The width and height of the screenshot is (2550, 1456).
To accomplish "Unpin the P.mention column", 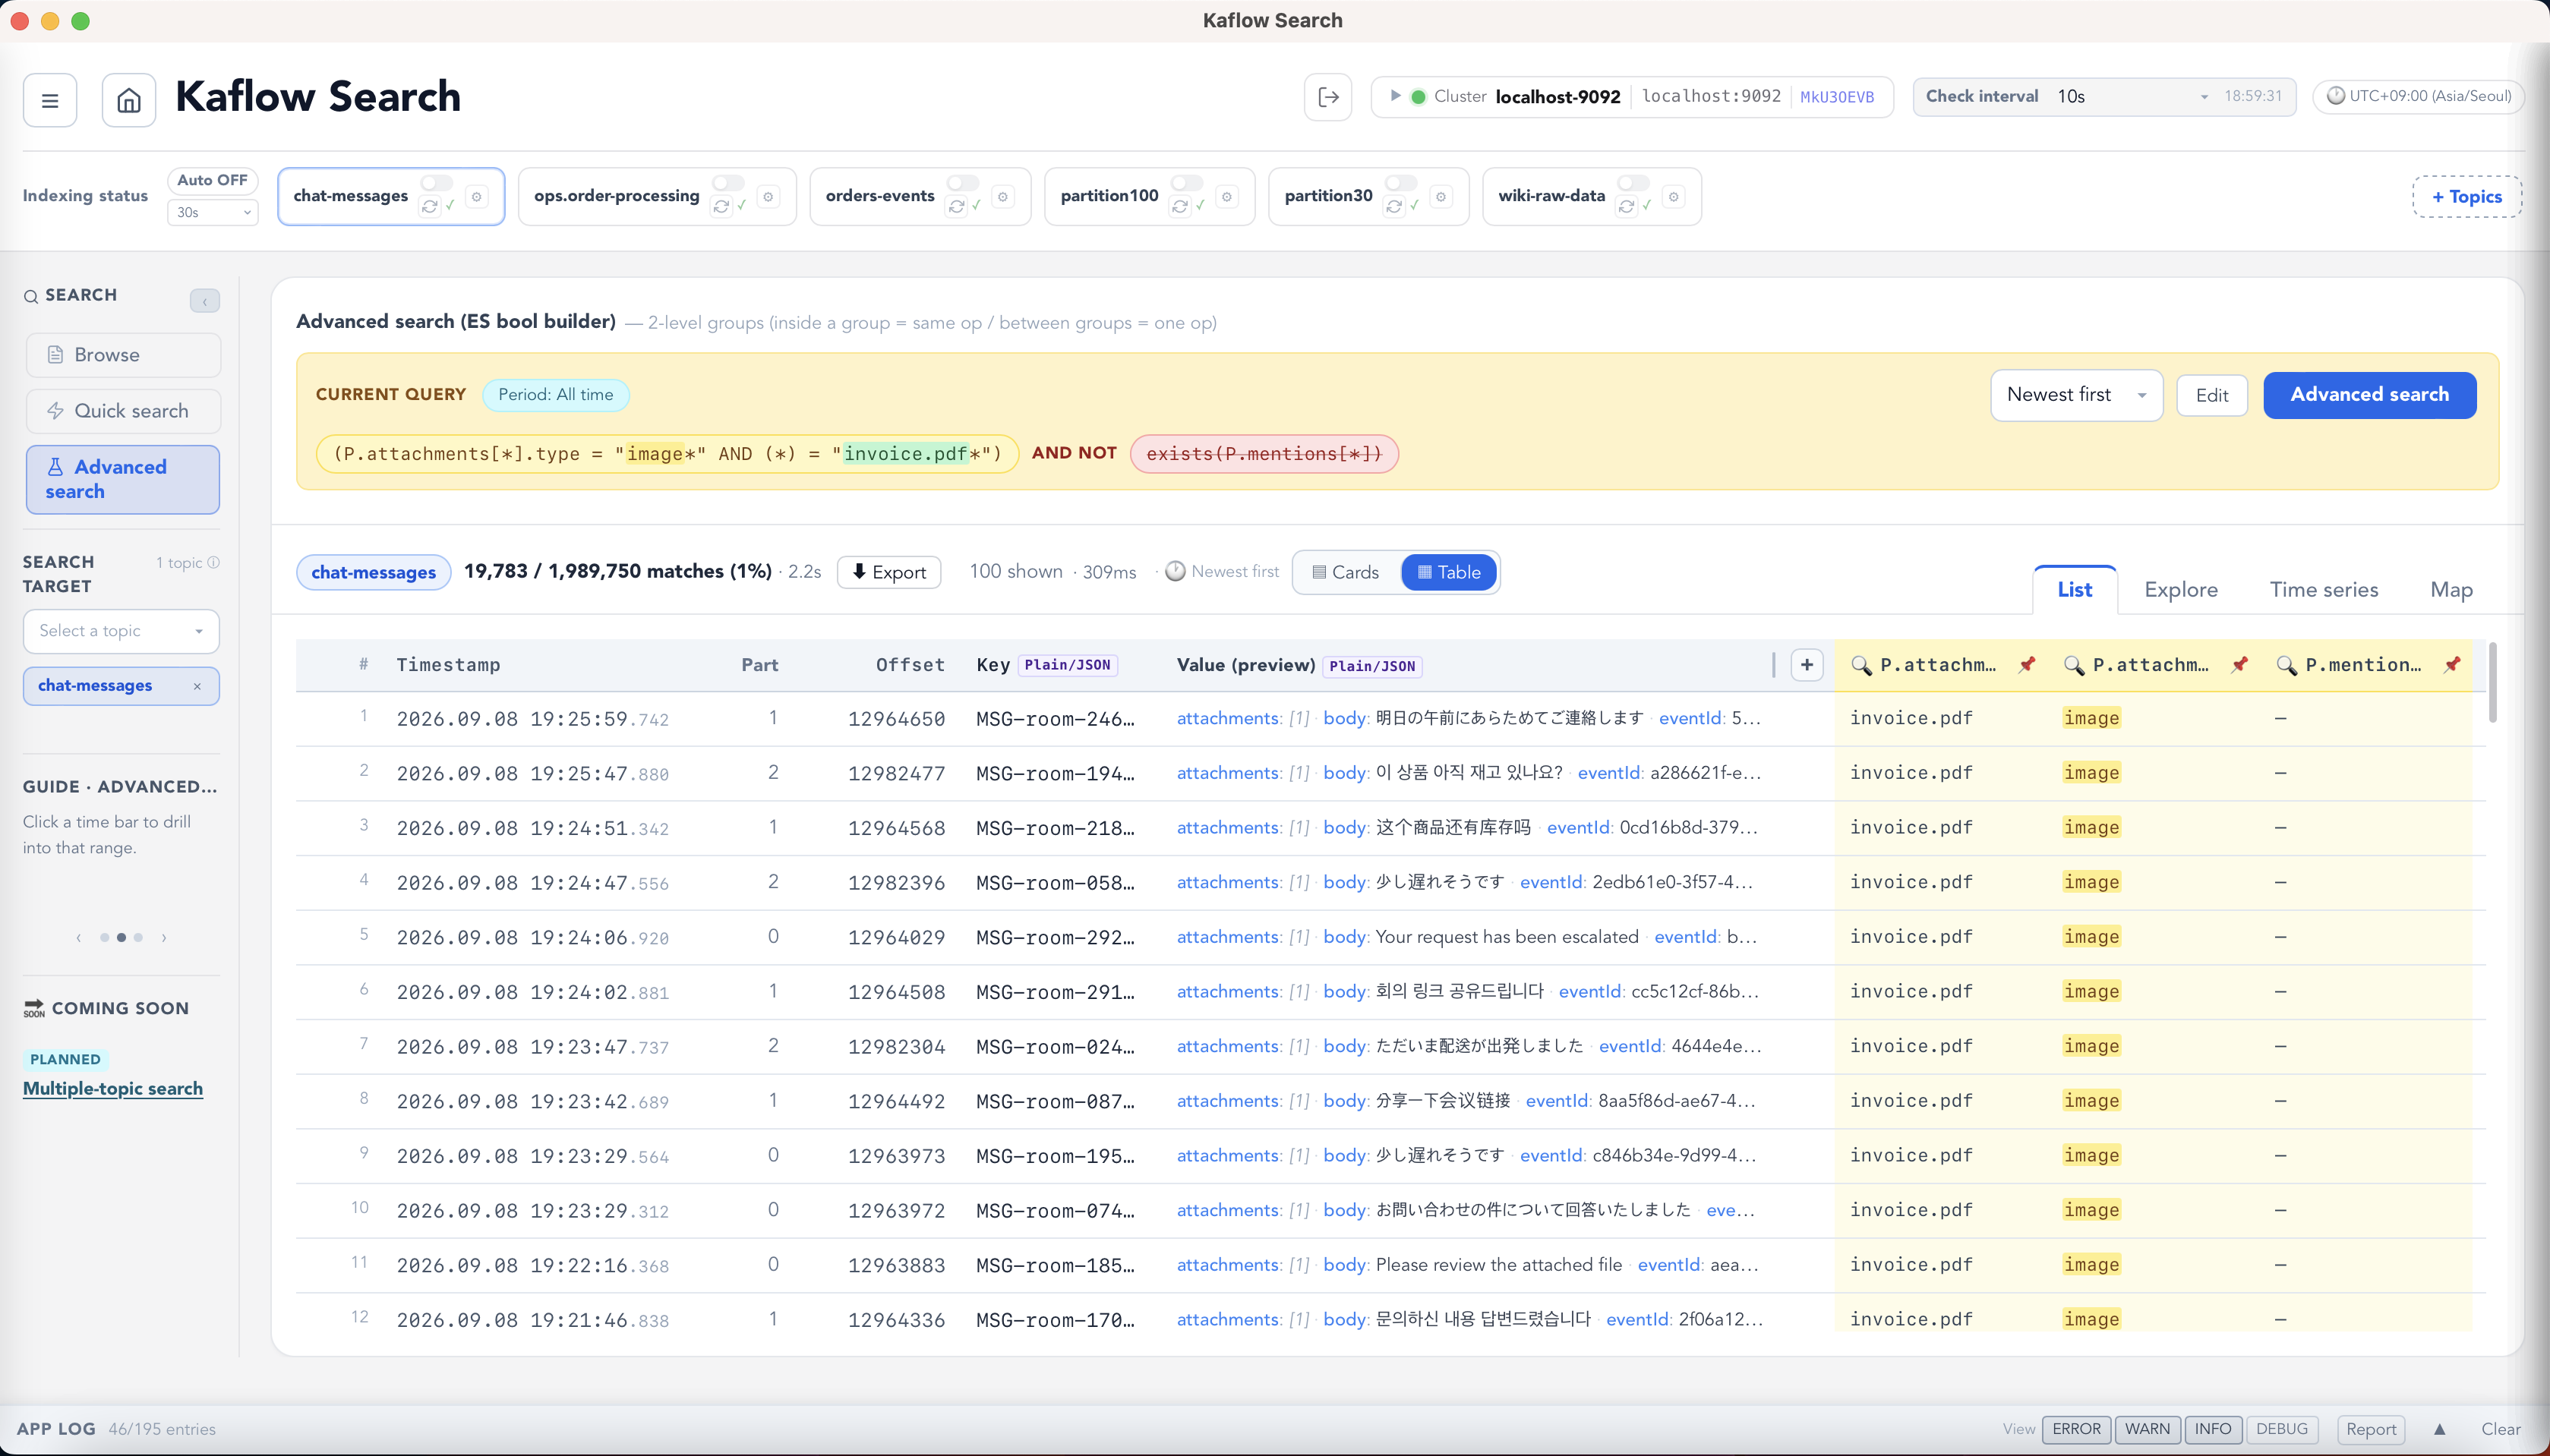I will [x=2452, y=665].
